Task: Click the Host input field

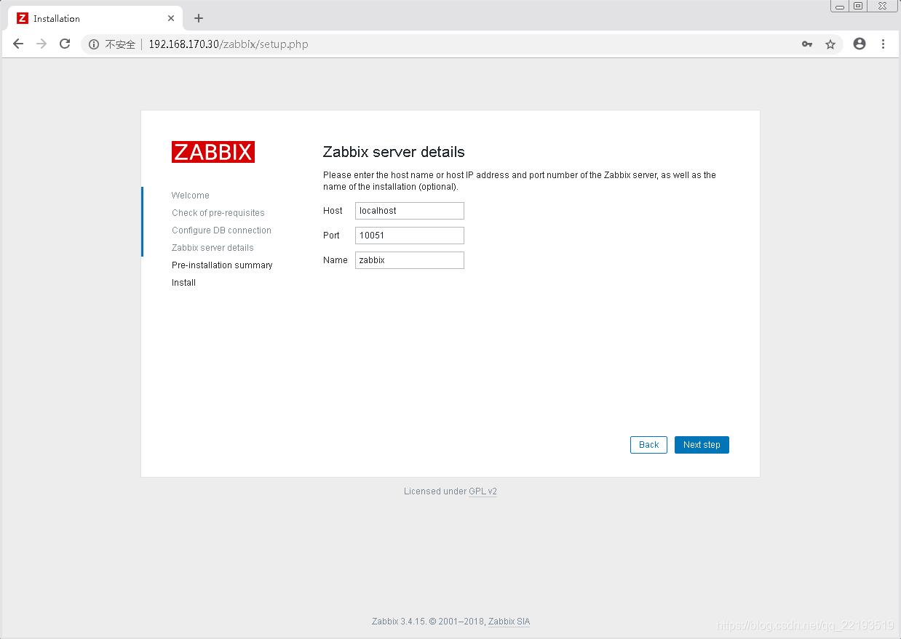Action: click(410, 211)
